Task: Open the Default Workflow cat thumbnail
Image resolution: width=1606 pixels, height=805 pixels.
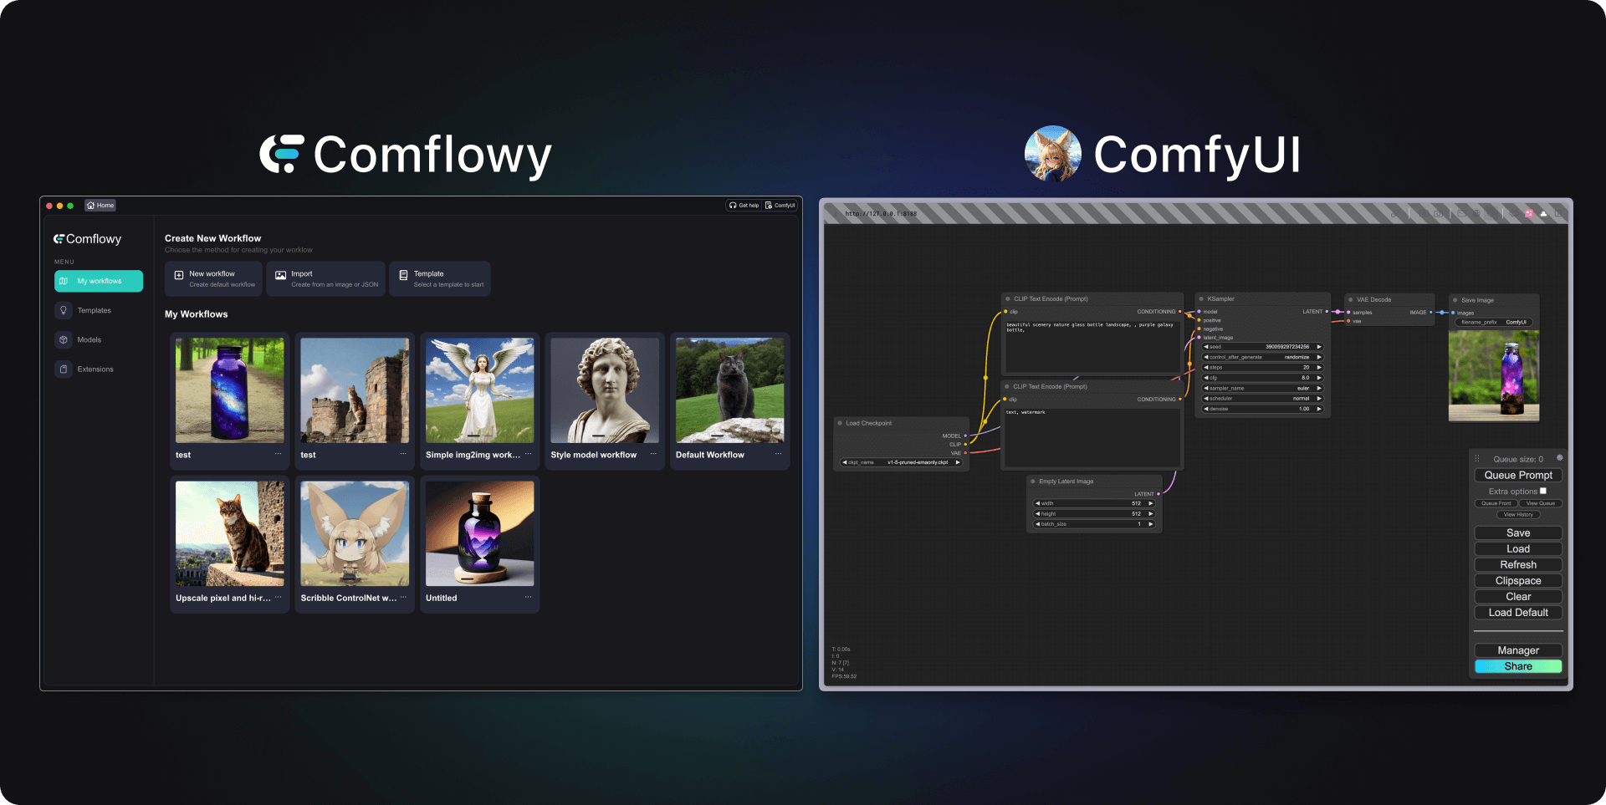Action: (x=730, y=390)
